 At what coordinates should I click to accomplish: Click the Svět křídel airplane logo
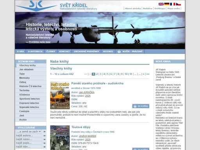(36, 6)
